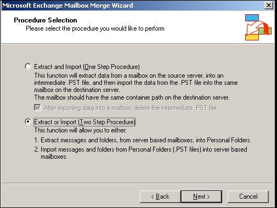277x208 pixels.
Task: Click the Import messages and folders list item
Action: click(140, 153)
